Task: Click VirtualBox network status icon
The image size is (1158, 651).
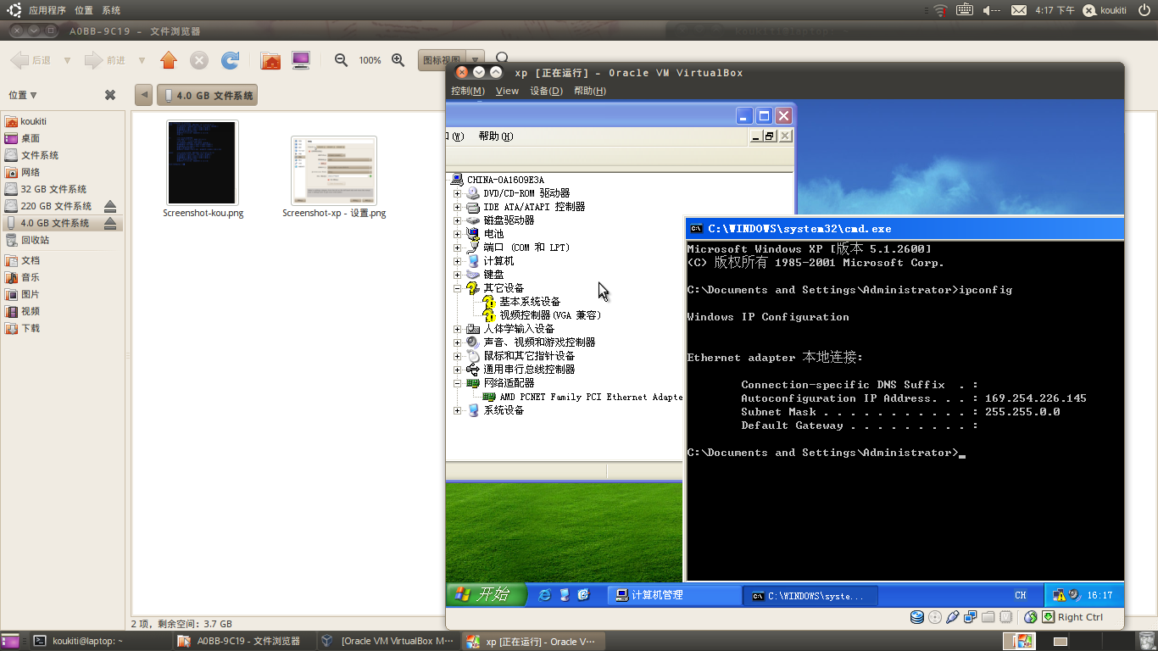Action: (971, 617)
